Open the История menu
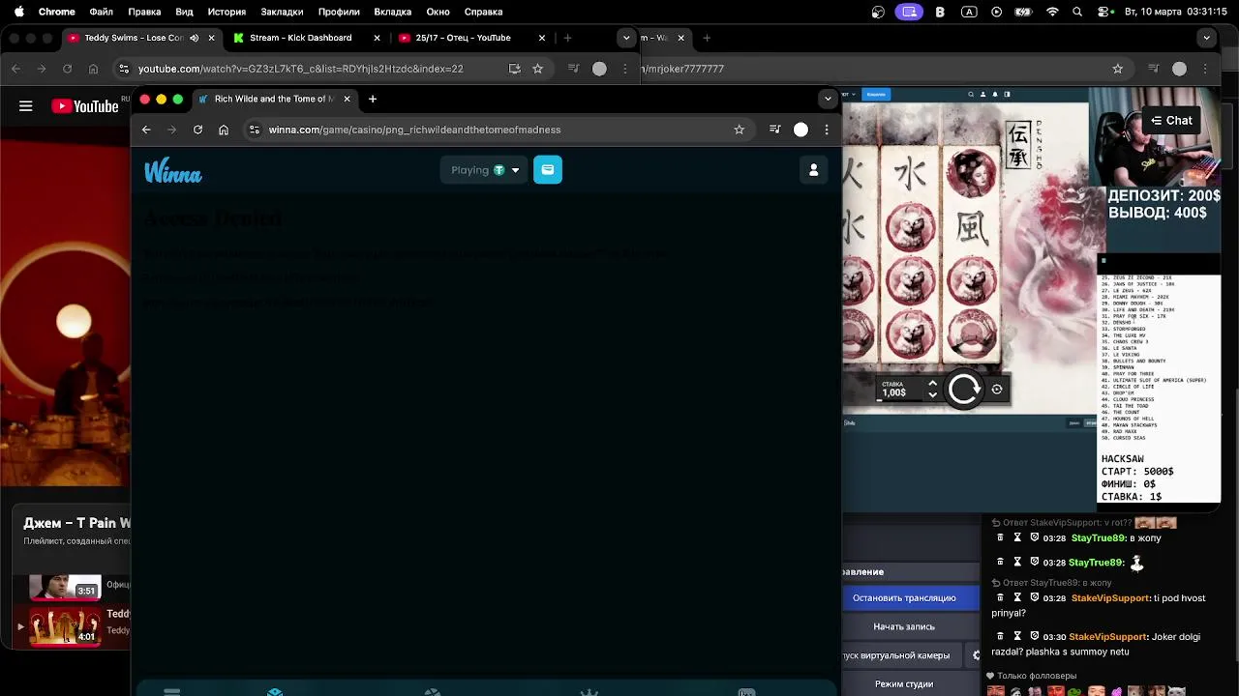The width and height of the screenshot is (1239, 696). (227, 12)
